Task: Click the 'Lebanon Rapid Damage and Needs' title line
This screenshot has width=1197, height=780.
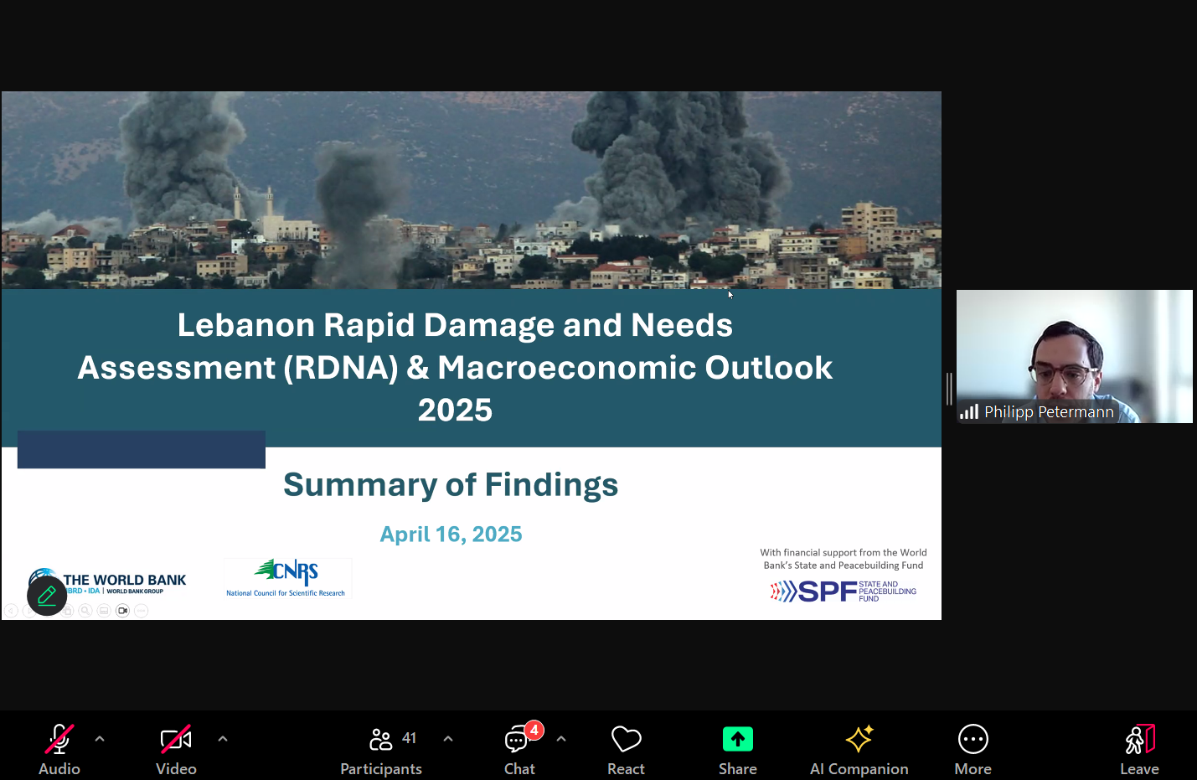Action: [x=455, y=325]
